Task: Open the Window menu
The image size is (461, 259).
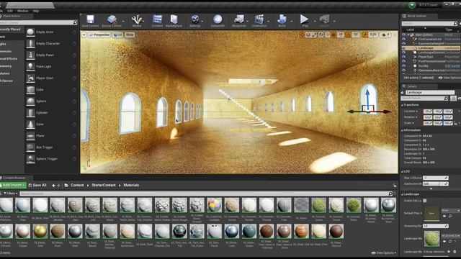Action: [22, 11]
